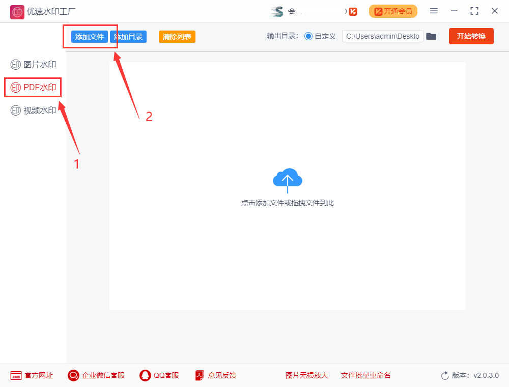
Task: Maximize the window
Action: 474,11
